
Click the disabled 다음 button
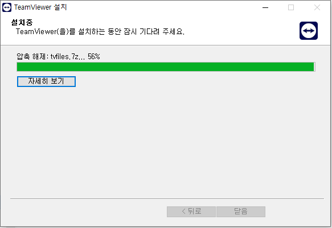click(x=241, y=212)
